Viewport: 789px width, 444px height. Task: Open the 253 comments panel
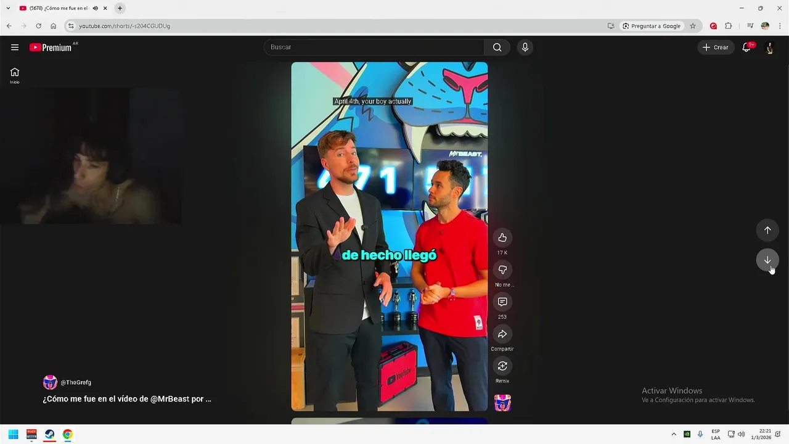tap(502, 302)
